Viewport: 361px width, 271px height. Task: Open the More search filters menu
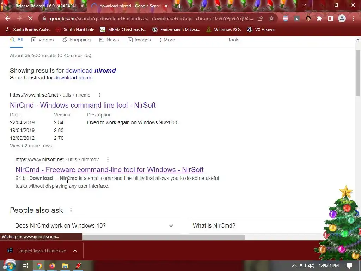point(167,40)
